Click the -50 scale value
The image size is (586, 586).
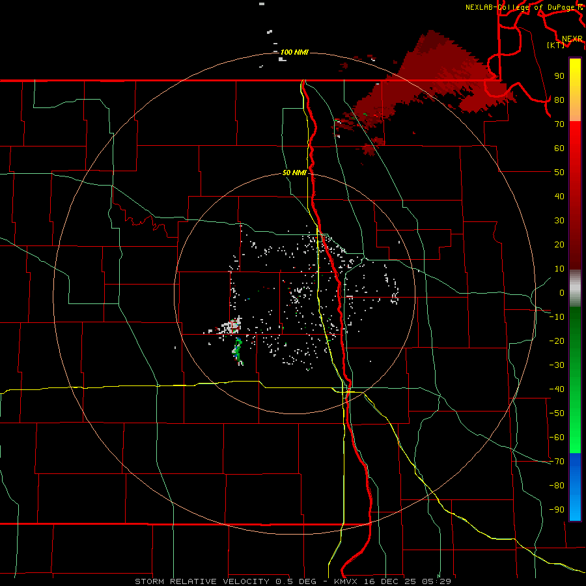point(557,413)
